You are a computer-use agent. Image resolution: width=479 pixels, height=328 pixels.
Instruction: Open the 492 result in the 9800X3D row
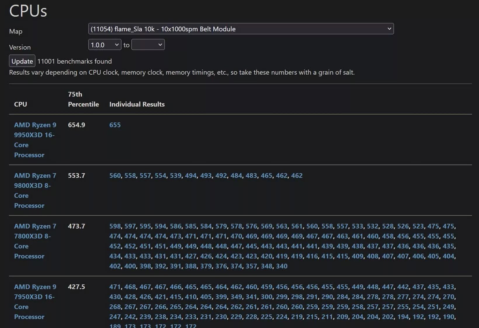[x=221, y=176]
